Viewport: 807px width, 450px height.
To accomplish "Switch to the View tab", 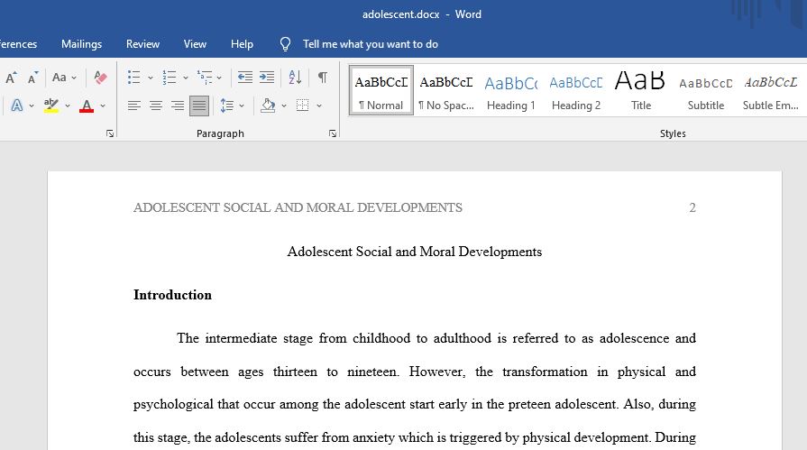I will (195, 44).
